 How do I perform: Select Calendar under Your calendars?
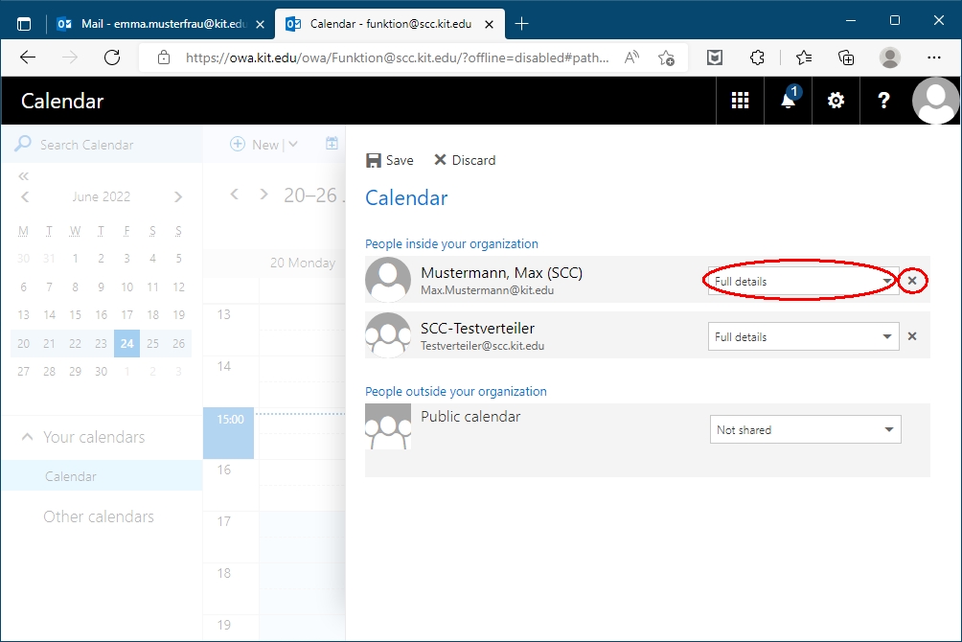coord(71,476)
